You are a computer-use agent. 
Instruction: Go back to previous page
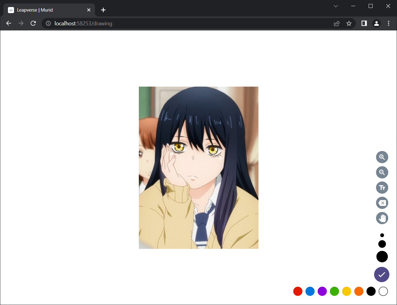point(9,23)
